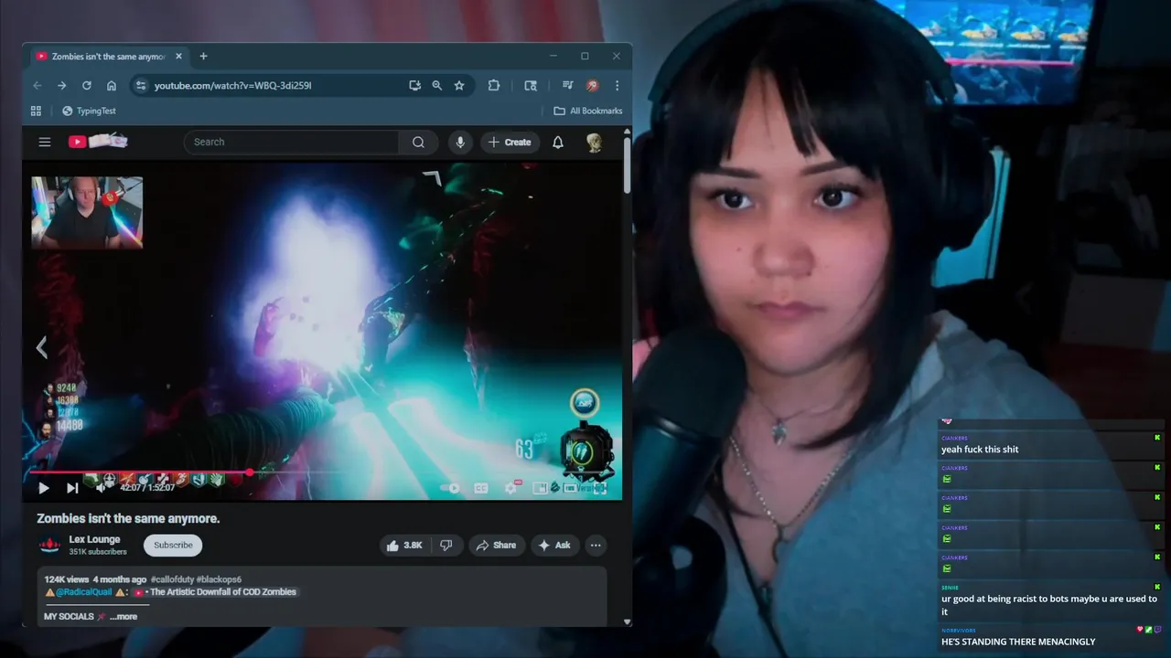Go to YouTube home via logo

pos(97,141)
